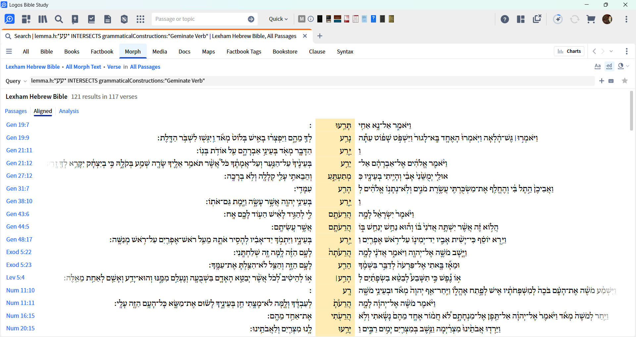
Task: Open the Guides checklist icon
Action: click(91, 19)
